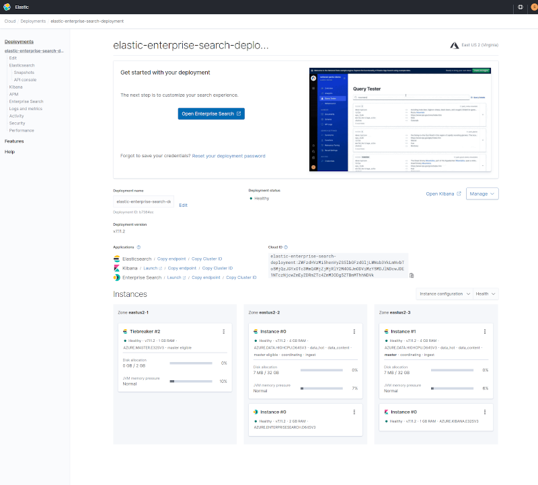Open the Tiebreaker #2 options menu
This screenshot has width=538, height=485.
click(223, 331)
